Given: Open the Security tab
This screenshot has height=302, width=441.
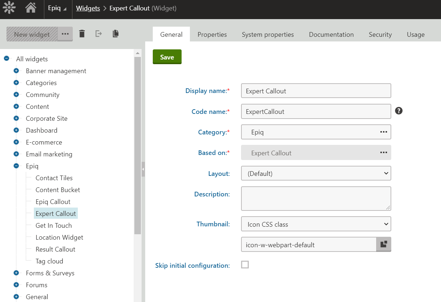Looking at the screenshot, I should pos(380,35).
